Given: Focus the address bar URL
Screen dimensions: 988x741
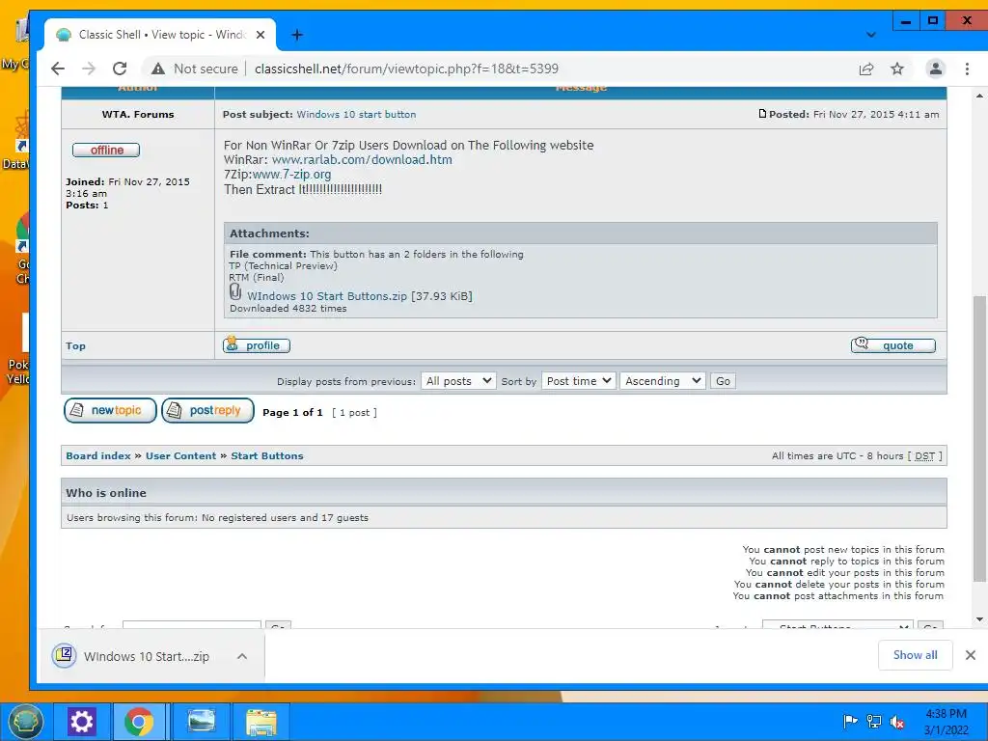Looking at the screenshot, I should coord(406,69).
